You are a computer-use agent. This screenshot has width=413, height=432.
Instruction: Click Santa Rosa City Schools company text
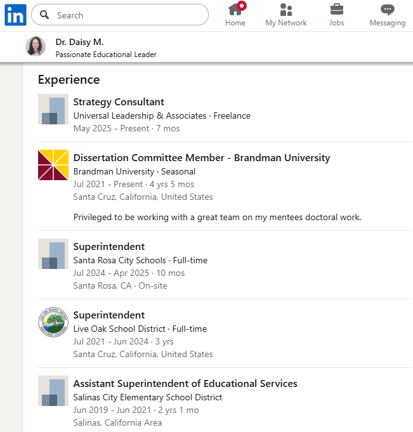point(120,260)
